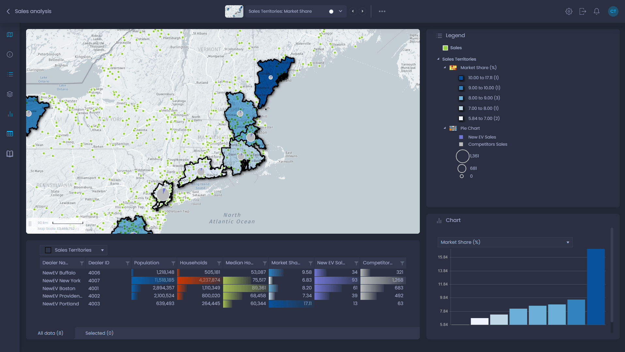Open the table icon in the sidebar

(x=10, y=134)
